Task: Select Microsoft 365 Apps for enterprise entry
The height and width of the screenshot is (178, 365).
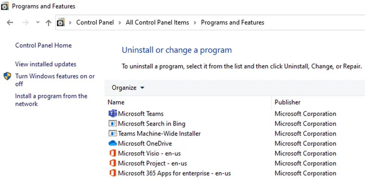Action: click(174, 174)
